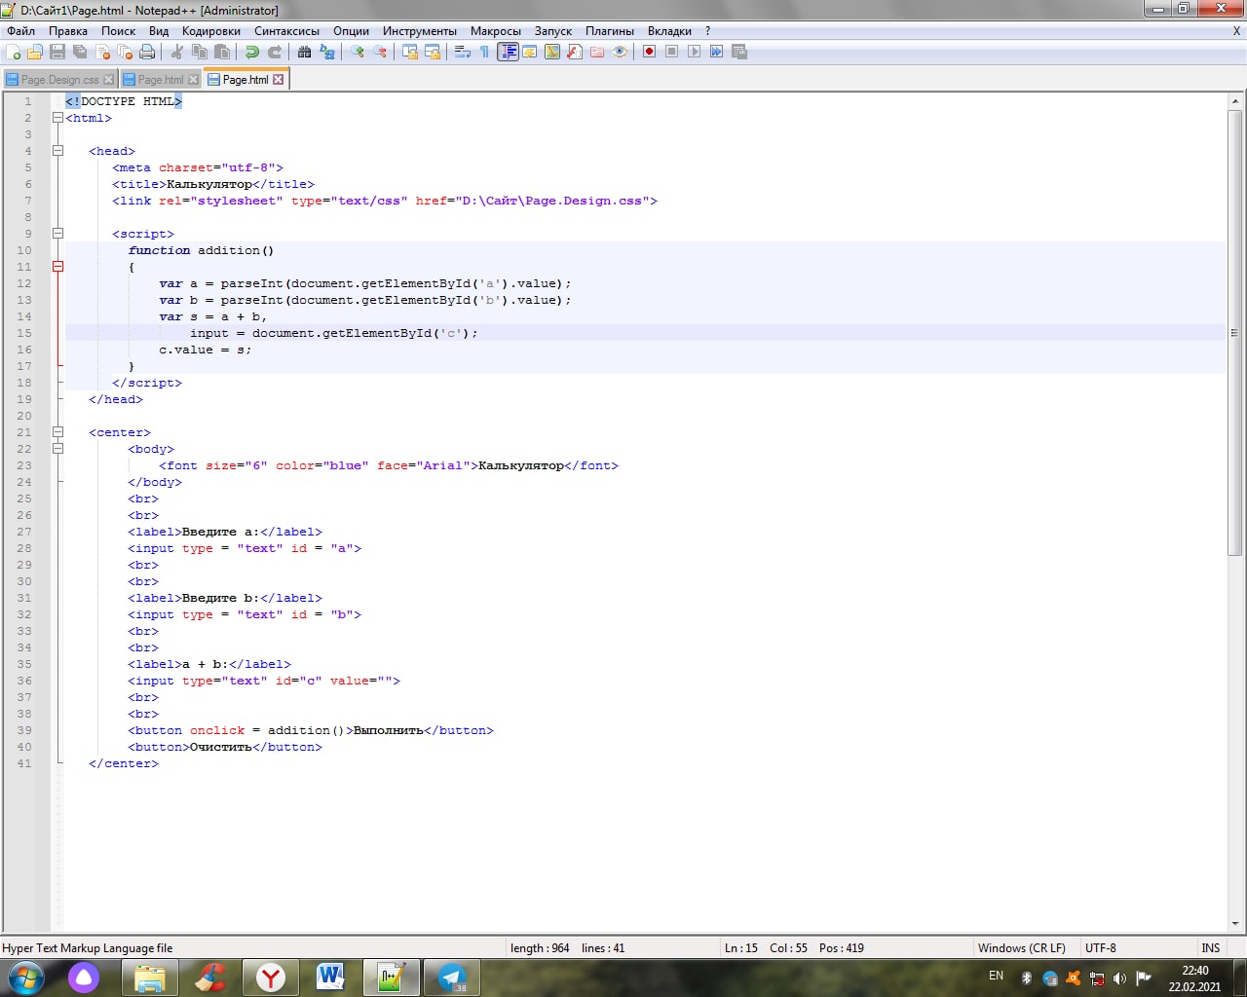The width and height of the screenshot is (1247, 997).
Task: Click Windows (CR LF) in the status bar
Action: coord(1022,947)
